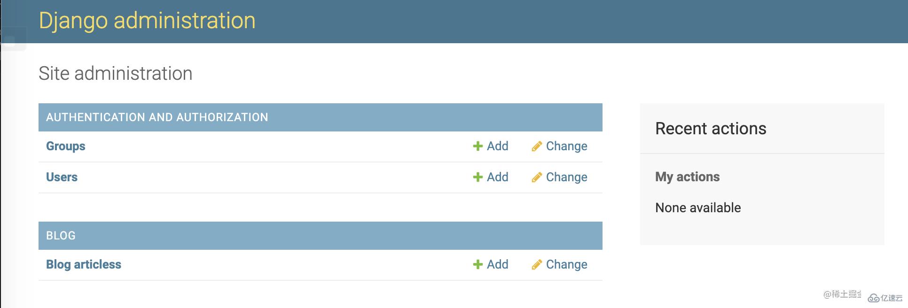Open the Blog articless model list

point(84,264)
